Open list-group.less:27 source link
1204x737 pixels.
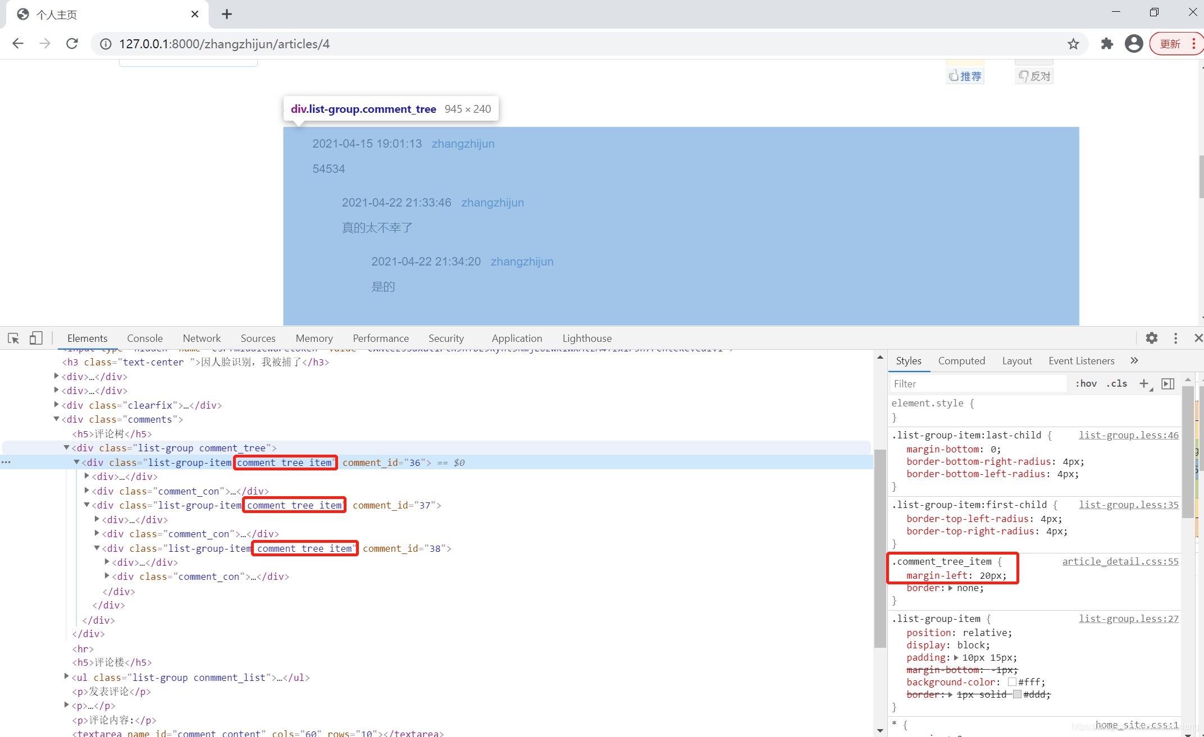pyautogui.click(x=1129, y=619)
